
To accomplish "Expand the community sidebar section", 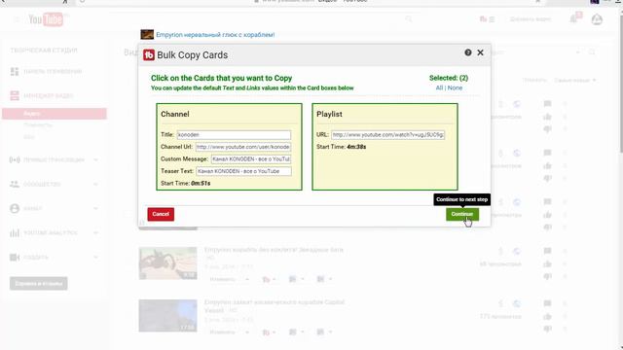I will point(95,184).
